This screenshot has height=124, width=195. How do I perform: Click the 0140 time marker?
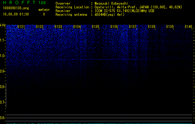pyautogui.click(x=188, y=27)
